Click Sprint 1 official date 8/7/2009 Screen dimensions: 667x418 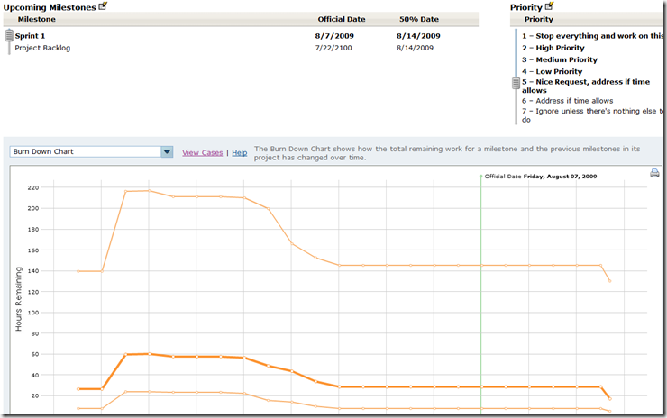click(334, 36)
